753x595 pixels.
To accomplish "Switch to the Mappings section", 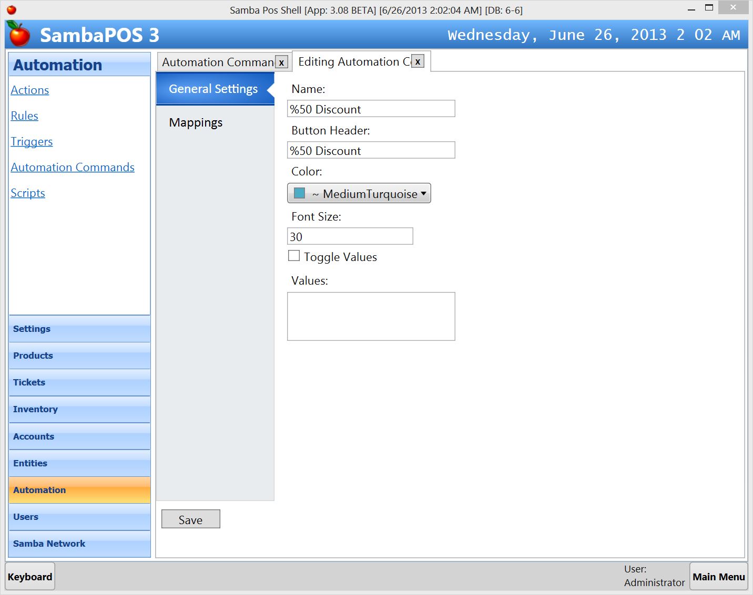I will pyautogui.click(x=196, y=122).
